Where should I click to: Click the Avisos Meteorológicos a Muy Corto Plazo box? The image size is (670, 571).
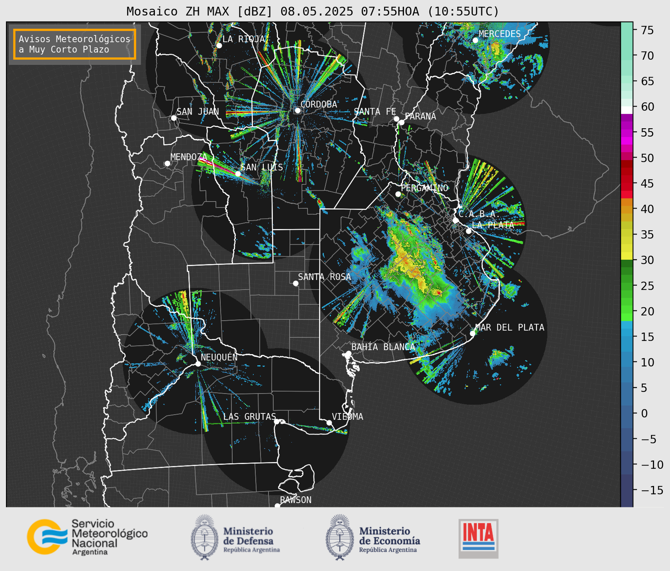tap(75, 44)
